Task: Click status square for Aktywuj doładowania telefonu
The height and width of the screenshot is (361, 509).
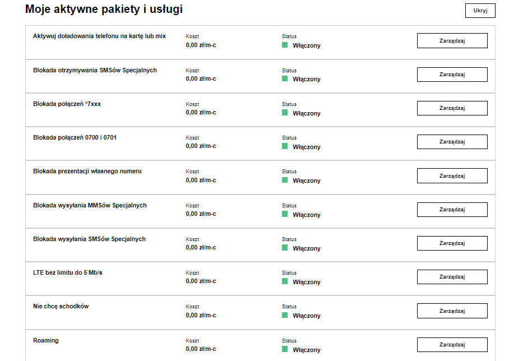Action: tap(285, 45)
